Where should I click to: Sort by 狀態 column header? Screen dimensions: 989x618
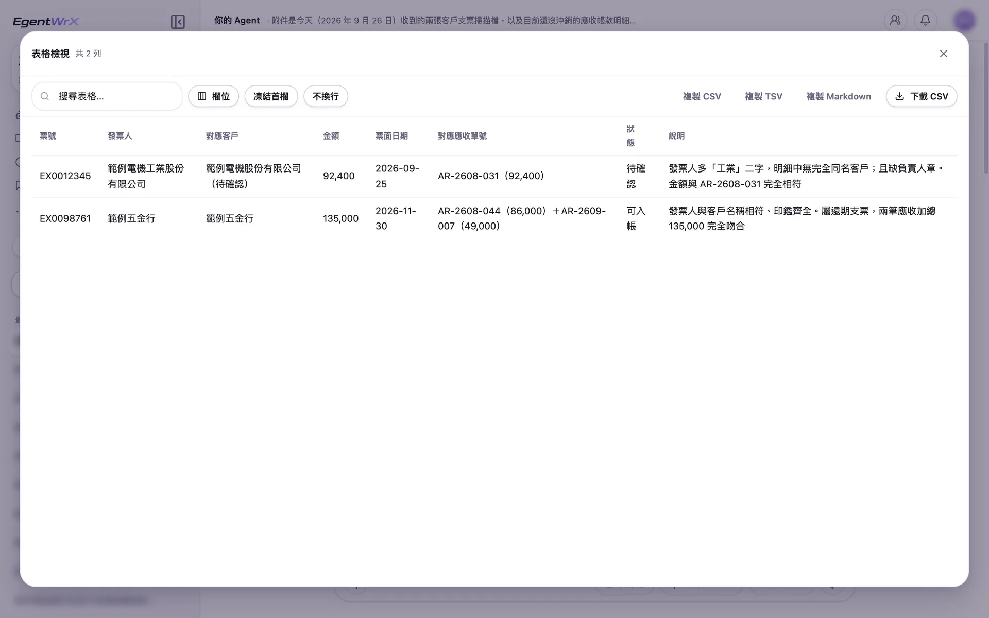tap(630, 136)
